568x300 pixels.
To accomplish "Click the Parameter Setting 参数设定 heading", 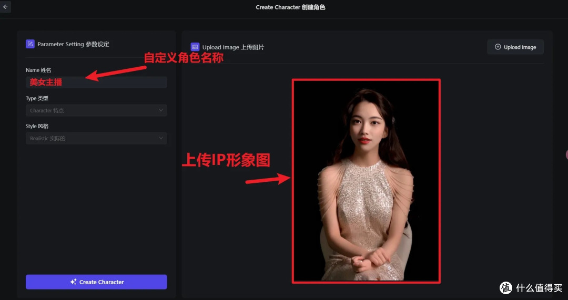I will click(73, 44).
